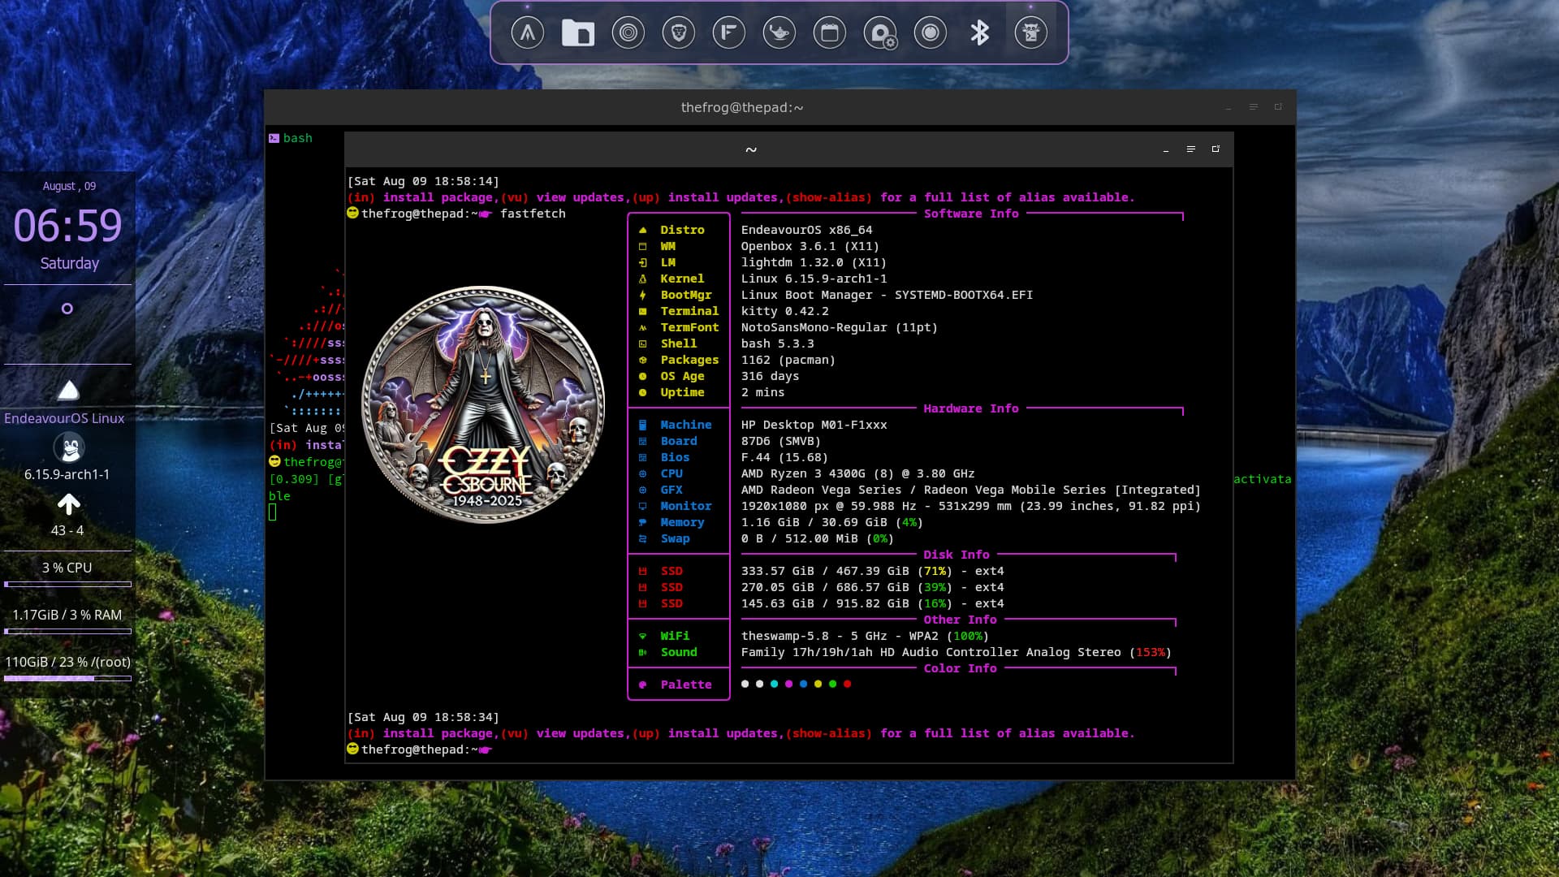Launch the genie lamp app in the dock
The image size is (1559, 877).
[x=779, y=33]
